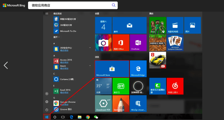This screenshot has width=224, height=120.
Task: Open the Minecraft tile
Action: [x=158, y=43]
